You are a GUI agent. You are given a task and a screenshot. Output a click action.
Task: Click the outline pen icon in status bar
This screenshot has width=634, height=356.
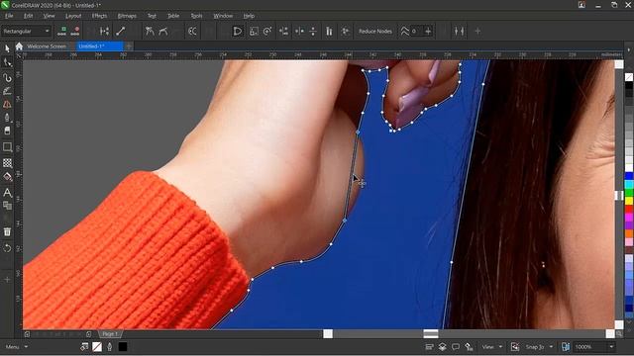(x=110, y=347)
